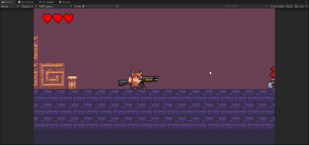This screenshot has width=309, height=145.
Task: Click the large spiral-carved crate
Action: [52, 76]
